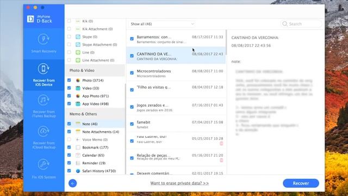
Task: Open Fix iOS System tool
Action: pyautogui.click(x=43, y=169)
